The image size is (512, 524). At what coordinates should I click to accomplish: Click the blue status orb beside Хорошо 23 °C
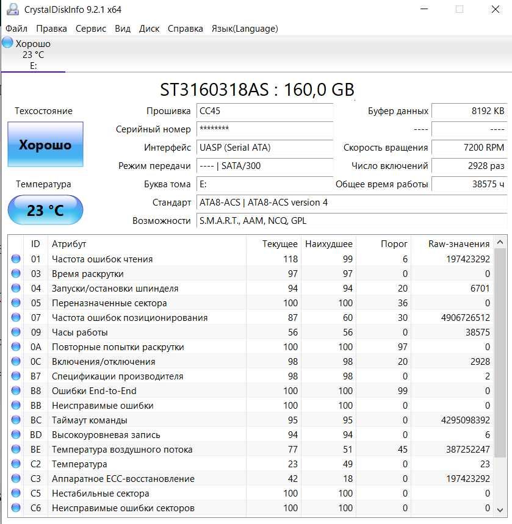[x=7, y=43]
